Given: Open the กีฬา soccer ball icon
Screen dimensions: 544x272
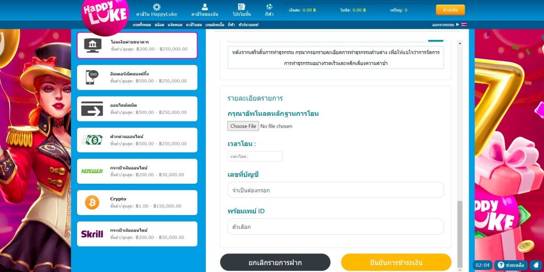Looking at the screenshot, I should pos(269,6).
